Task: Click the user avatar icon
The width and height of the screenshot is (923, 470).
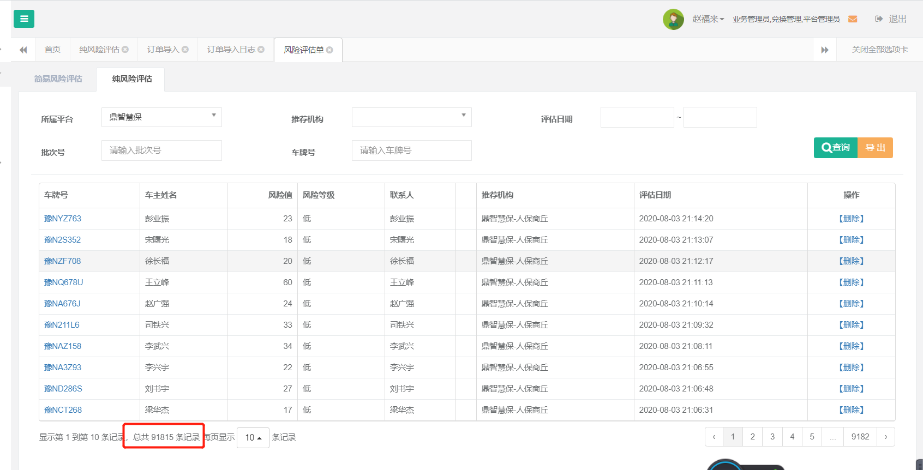Action: pos(673,19)
